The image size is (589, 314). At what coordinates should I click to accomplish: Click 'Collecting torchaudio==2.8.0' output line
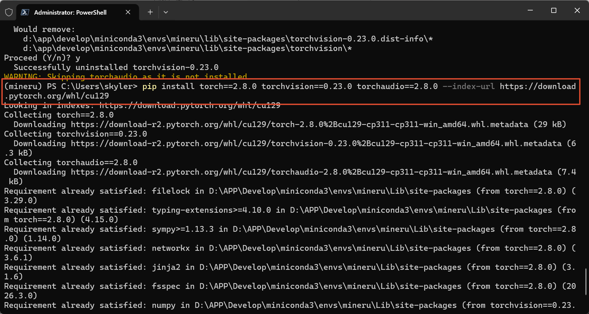[71, 163]
